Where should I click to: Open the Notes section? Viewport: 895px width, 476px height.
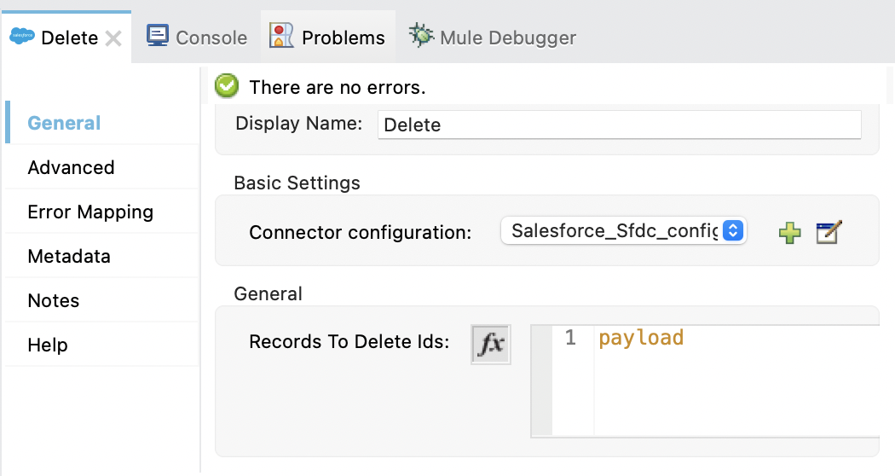[x=53, y=300]
